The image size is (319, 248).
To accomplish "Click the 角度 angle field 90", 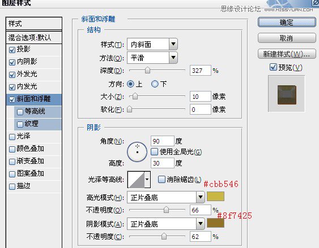I will (163, 141).
